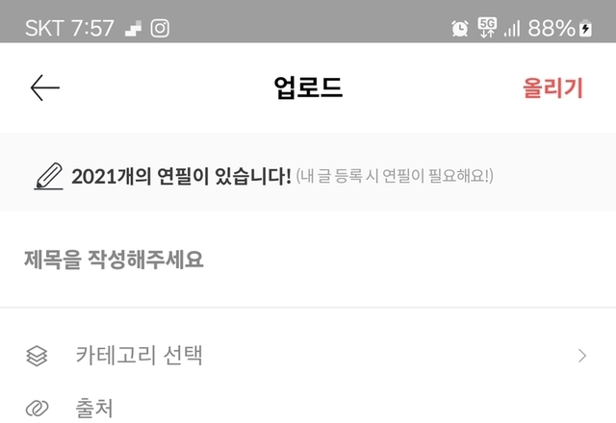Tap the 올리기 upload button

tap(552, 87)
